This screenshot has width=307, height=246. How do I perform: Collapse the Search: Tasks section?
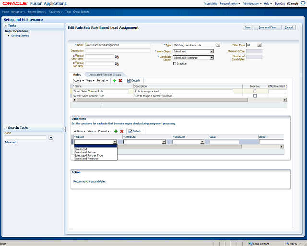point(6,128)
